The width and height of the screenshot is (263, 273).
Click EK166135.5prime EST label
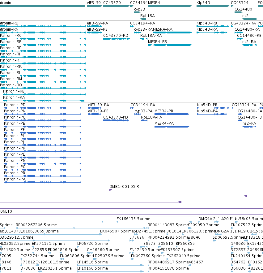coord(133,219)
